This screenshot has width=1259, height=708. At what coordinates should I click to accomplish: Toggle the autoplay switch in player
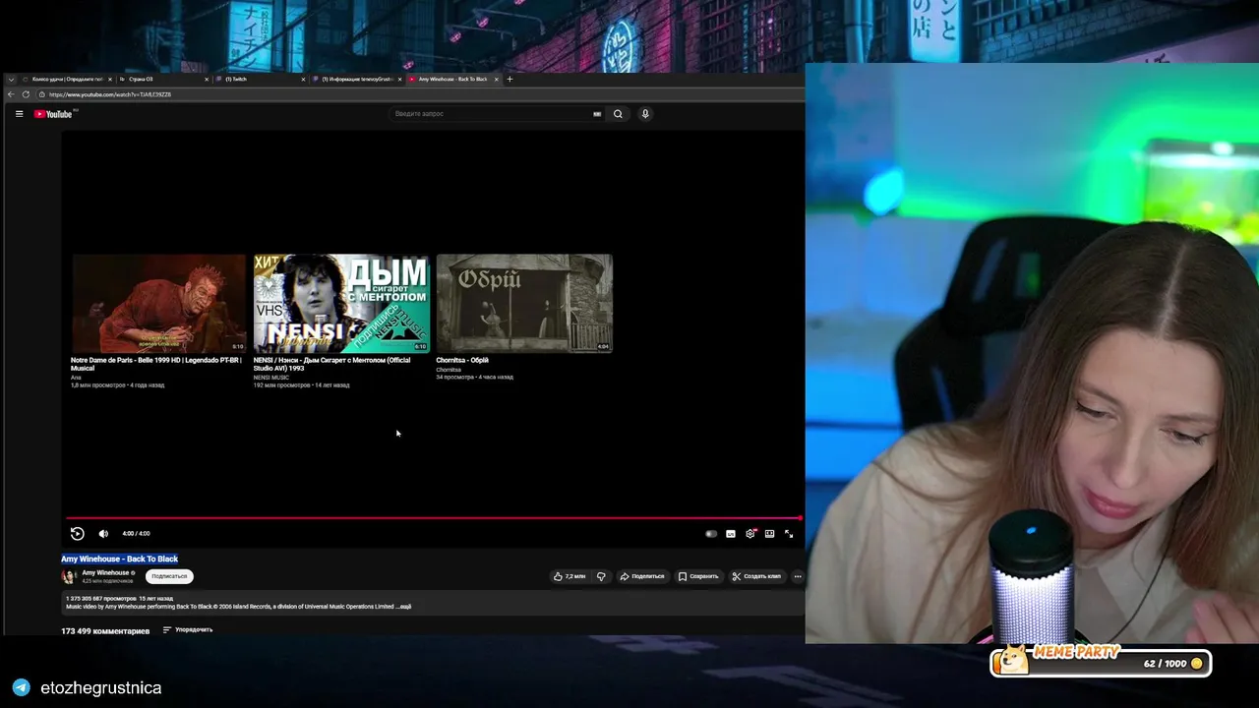711,534
